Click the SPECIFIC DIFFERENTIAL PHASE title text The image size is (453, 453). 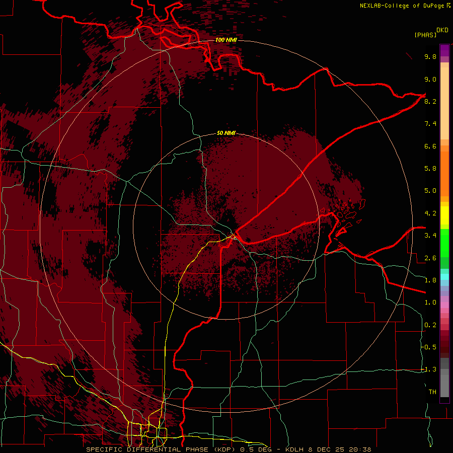(147, 449)
